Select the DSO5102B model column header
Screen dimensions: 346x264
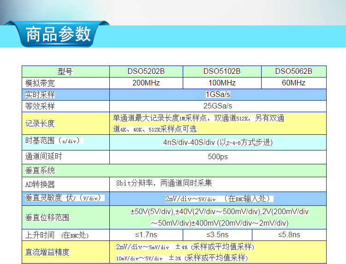click(x=222, y=72)
